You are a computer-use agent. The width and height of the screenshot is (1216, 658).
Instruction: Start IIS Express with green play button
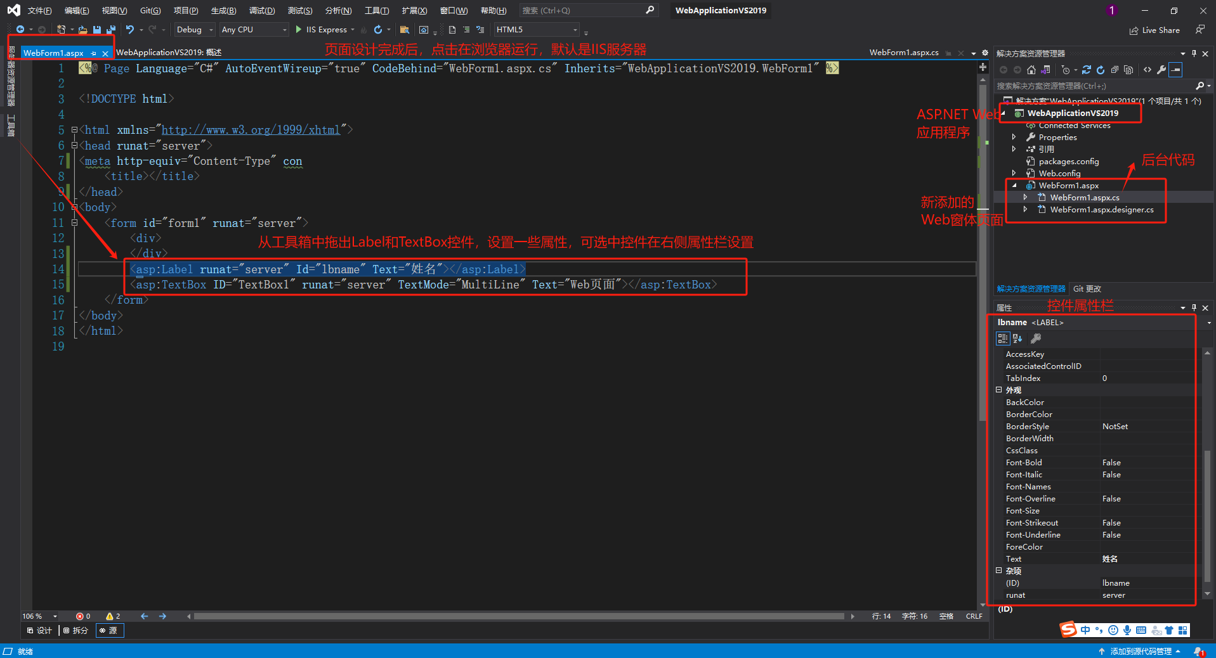tap(299, 30)
